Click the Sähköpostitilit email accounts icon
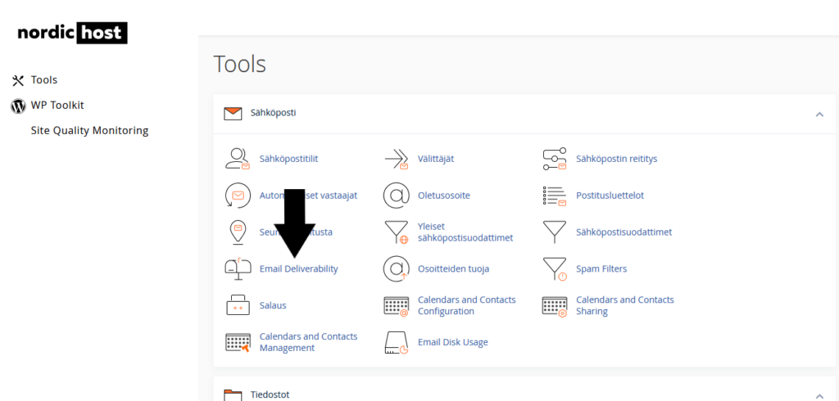The image size is (839, 401). (x=238, y=158)
